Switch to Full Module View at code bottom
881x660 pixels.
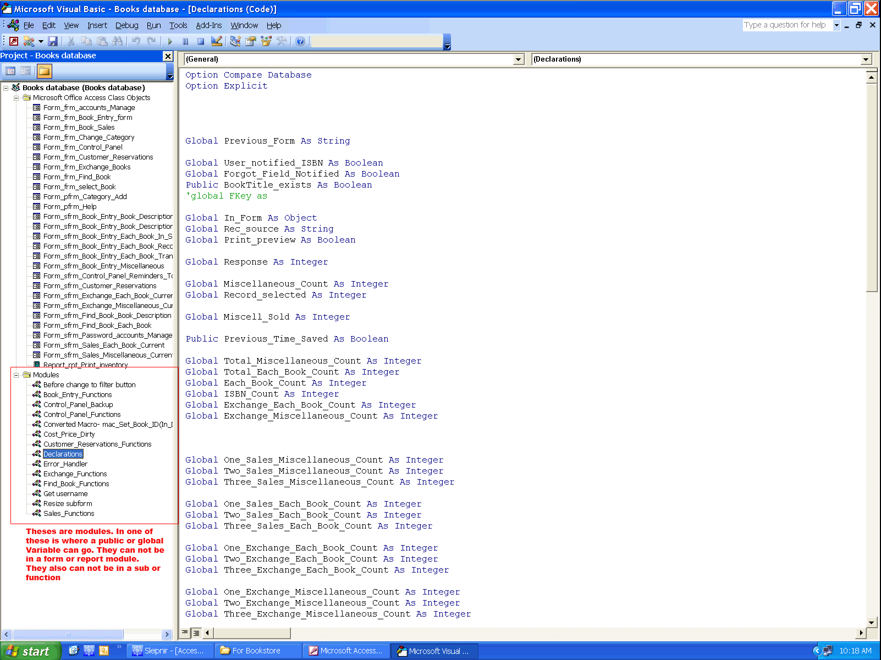tap(196, 632)
